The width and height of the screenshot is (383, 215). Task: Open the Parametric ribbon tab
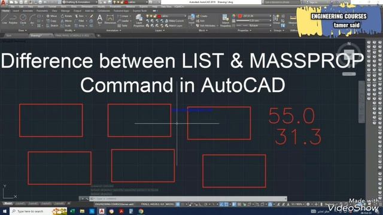pyautogui.click(x=42, y=11)
